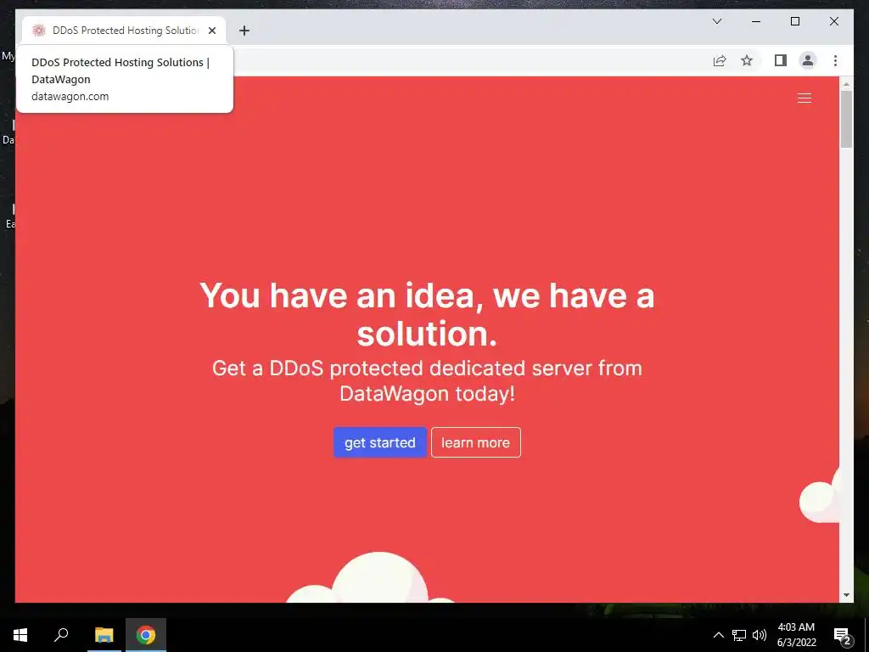Open the Chrome profile avatar
The width and height of the screenshot is (869, 652).
click(808, 60)
